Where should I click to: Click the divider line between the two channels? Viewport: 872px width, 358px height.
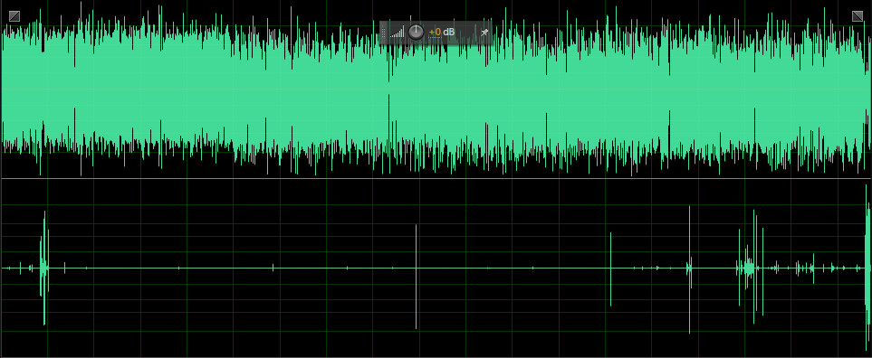[436, 179]
